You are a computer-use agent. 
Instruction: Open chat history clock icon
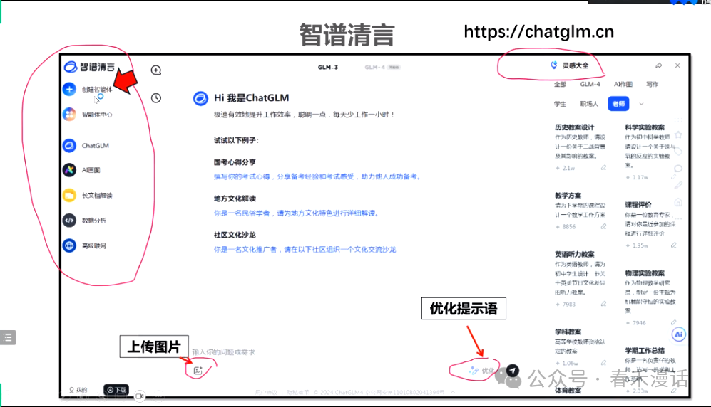pyautogui.click(x=156, y=97)
